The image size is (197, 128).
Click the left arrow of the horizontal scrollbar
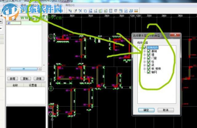[x=8, y=69]
